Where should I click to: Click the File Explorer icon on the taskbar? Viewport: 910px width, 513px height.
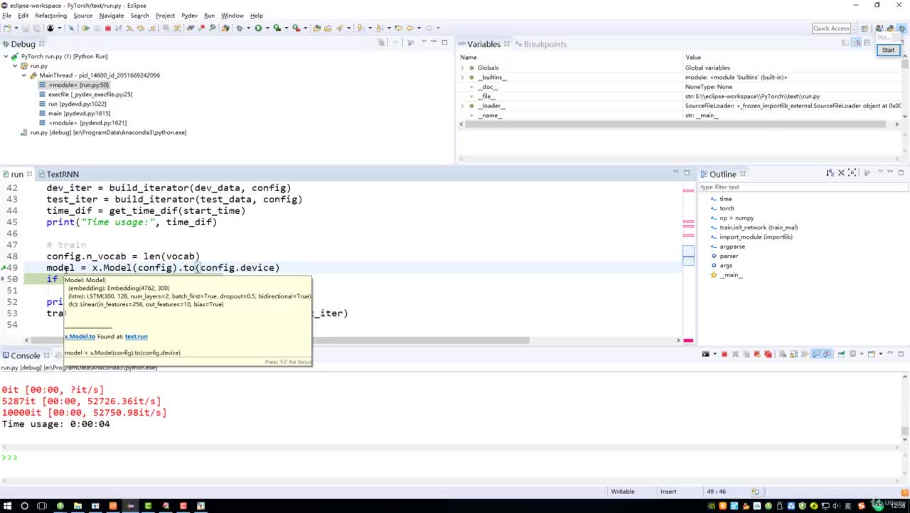click(x=77, y=506)
